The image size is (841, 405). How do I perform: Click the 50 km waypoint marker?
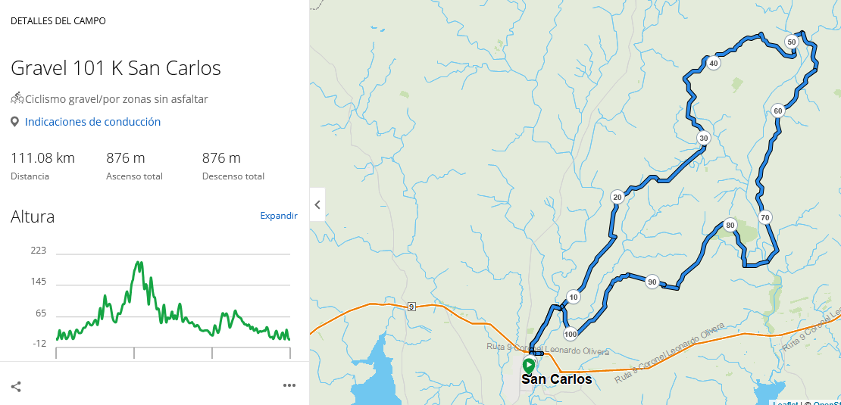point(791,42)
